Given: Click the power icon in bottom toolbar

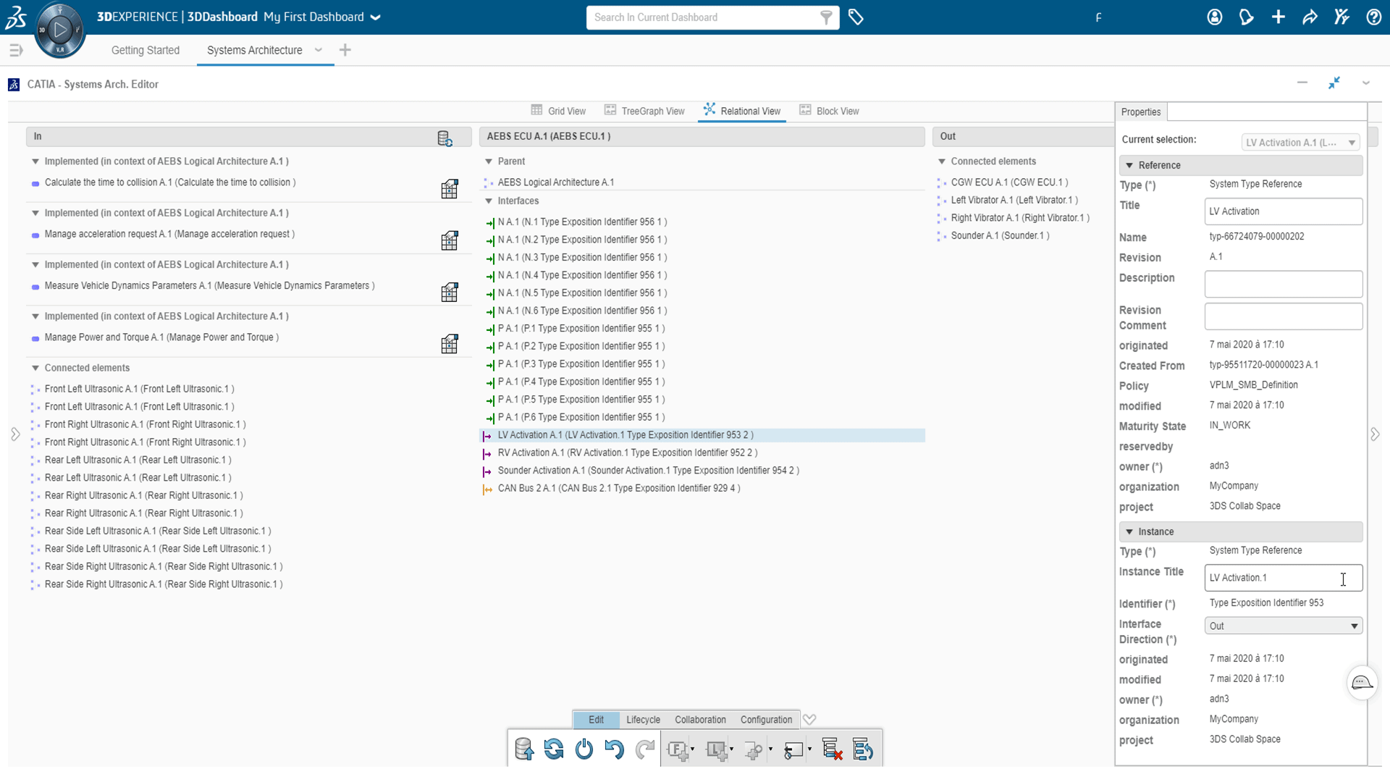Looking at the screenshot, I should 584,749.
